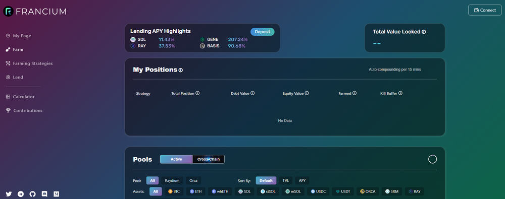The width and height of the screenshot is (505, 199).
Task: Open the Calculator page
Action: [20, 96]
